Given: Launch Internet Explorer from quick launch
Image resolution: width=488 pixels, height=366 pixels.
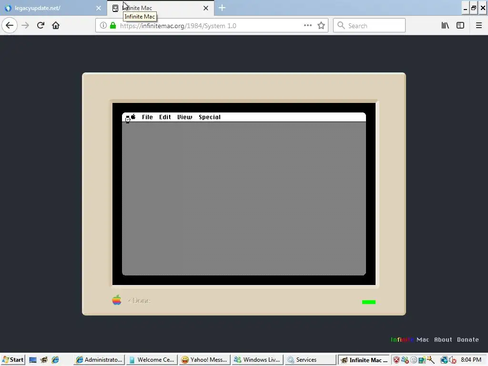Looking at the screenshot, I should (55, 360).
